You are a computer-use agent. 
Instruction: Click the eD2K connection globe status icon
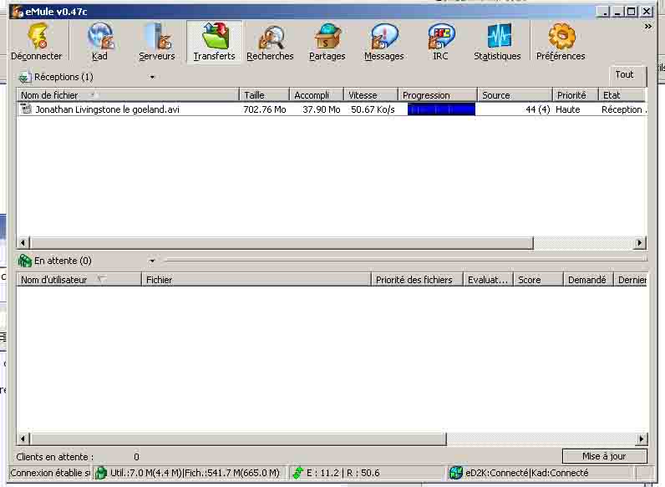click(456, 473)
